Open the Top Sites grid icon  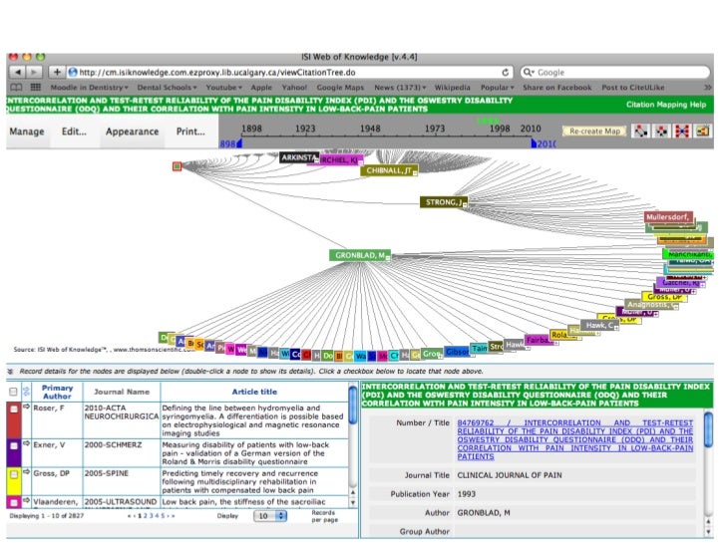click(x=36, y=87)
